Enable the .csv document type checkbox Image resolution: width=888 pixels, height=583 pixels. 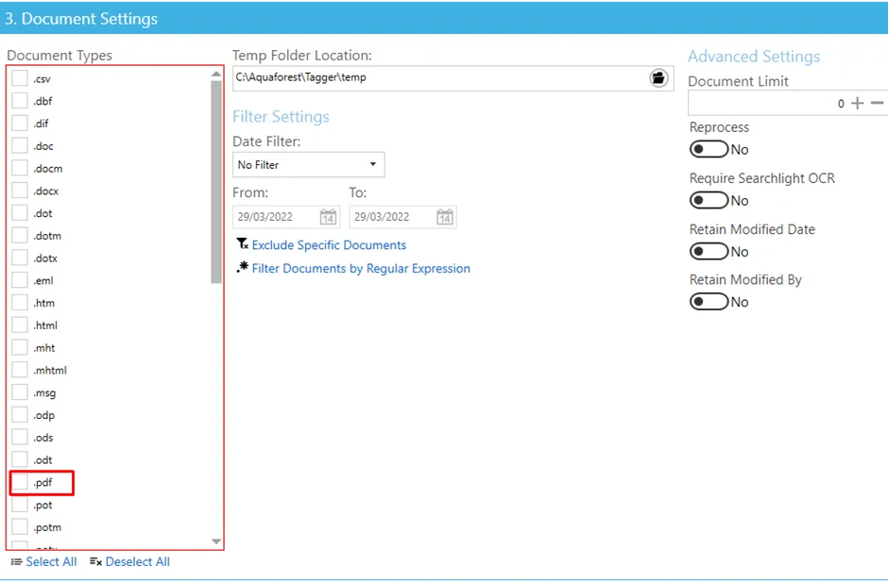click(20, 79)
